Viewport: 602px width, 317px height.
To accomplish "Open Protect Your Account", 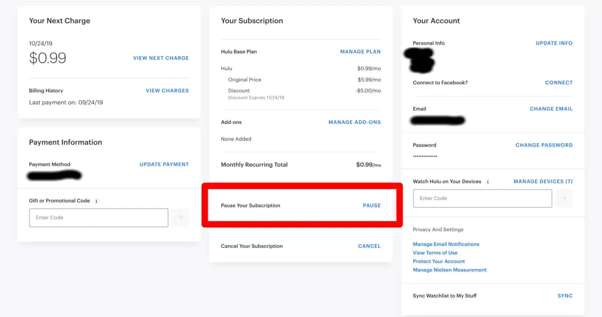I will tap(439, 261).
